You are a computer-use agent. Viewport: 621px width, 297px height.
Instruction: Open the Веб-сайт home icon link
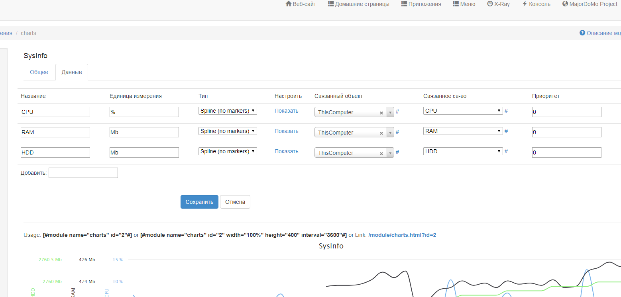tap(301, 4)
